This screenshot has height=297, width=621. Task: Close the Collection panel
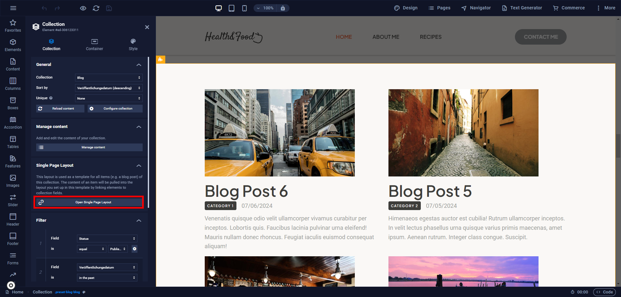147,27
